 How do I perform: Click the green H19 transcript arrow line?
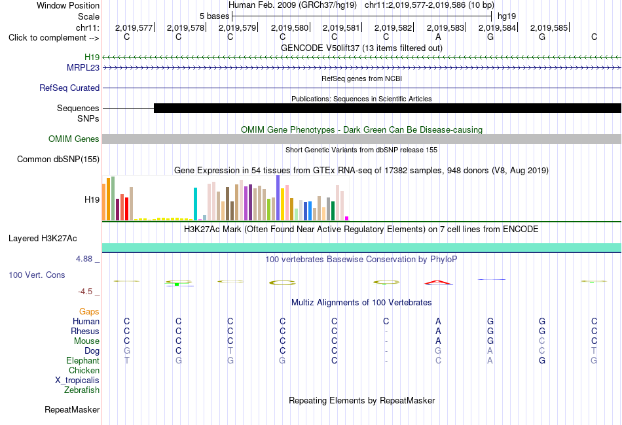click(x=362, y=58)
